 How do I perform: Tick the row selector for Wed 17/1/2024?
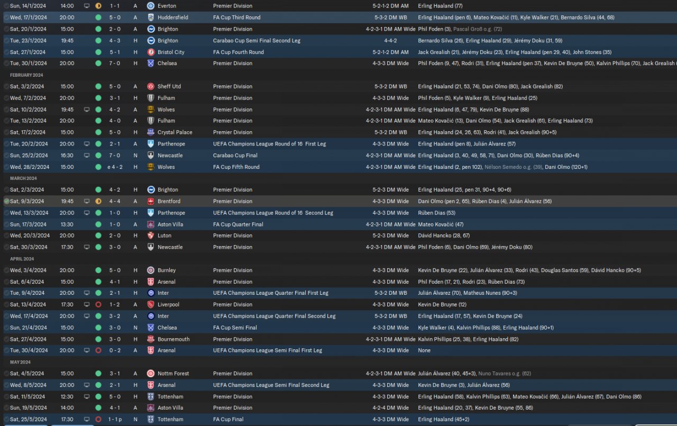pos(6,17)
